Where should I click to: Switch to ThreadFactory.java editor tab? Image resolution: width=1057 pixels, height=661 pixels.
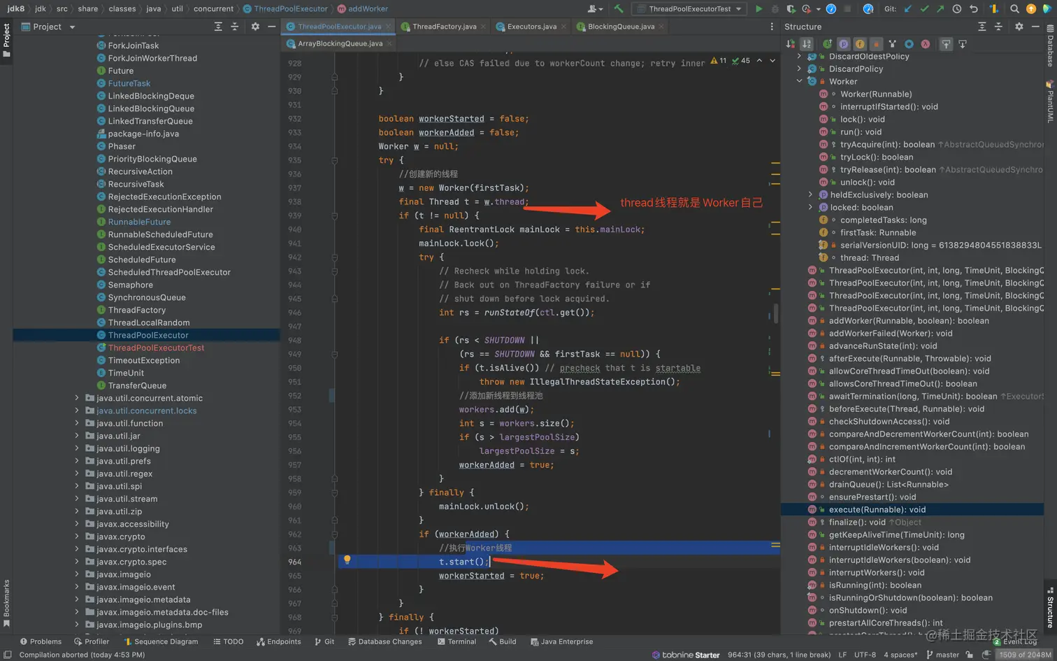pyautogui.click(x=444, y=27)
